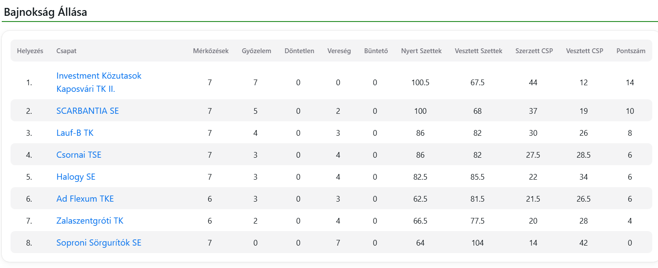Open Csornai TSE team link

[79, 155]
